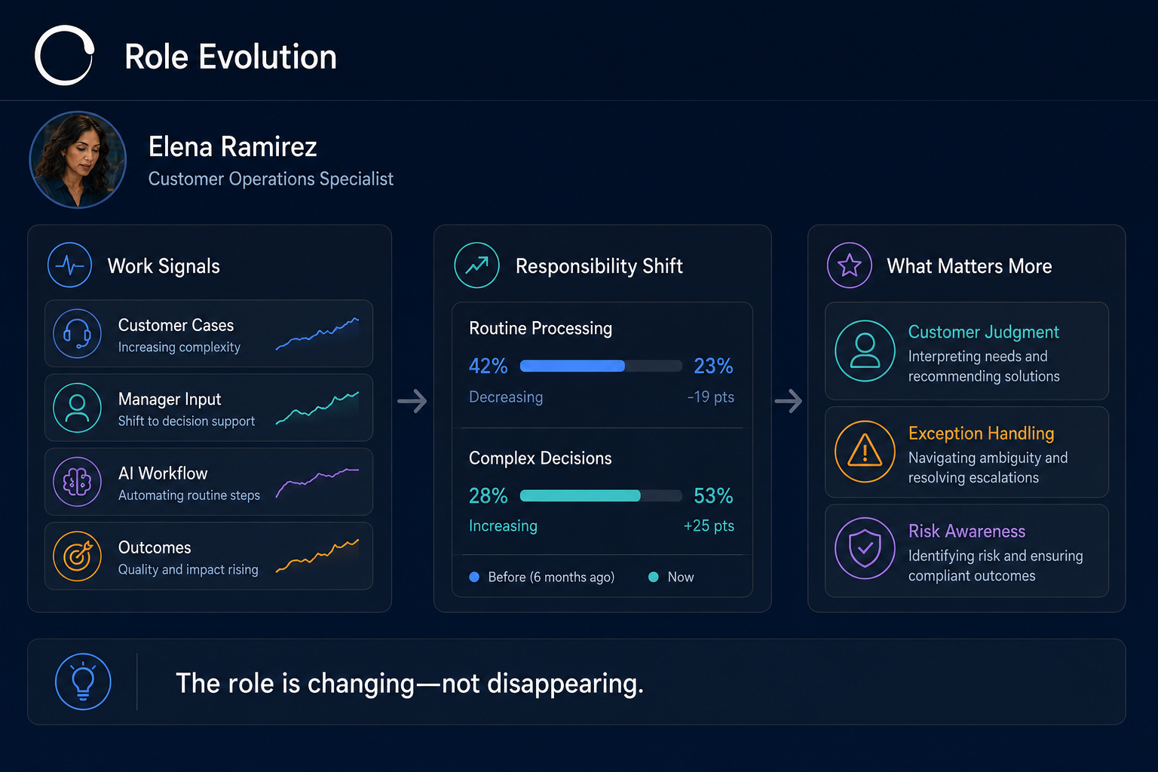
Task: Click the Before (6 months ago) legend dot
Action: 474,577
